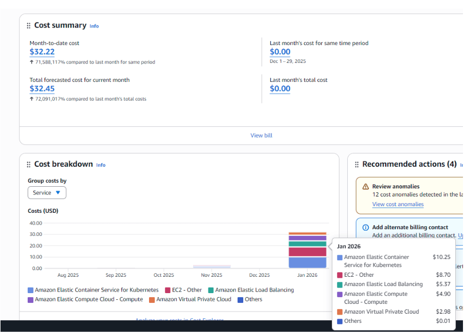This screenshot has height=332, width=464.
Task: Open View cost anomalies link
Action: 398,204
